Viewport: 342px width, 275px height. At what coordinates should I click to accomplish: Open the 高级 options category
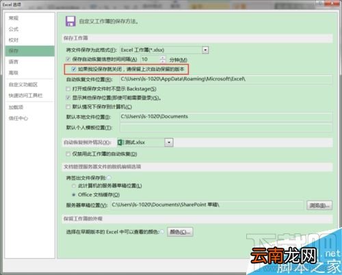14,73
